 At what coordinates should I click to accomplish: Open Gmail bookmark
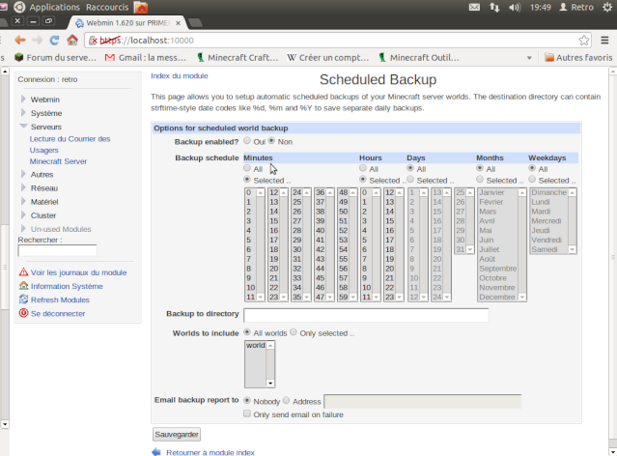146,58
